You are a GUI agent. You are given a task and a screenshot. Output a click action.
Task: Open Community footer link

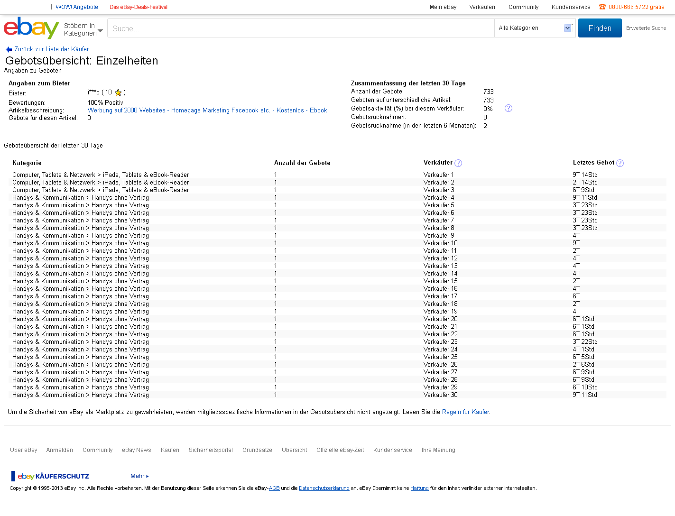98,450
